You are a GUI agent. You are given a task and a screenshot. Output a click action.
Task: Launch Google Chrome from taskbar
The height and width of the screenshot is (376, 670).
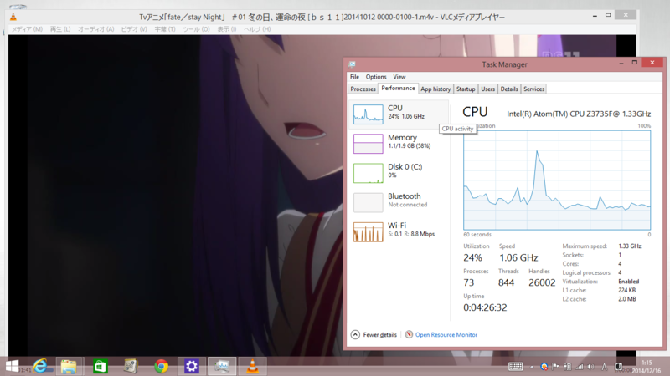pos(161,366)
